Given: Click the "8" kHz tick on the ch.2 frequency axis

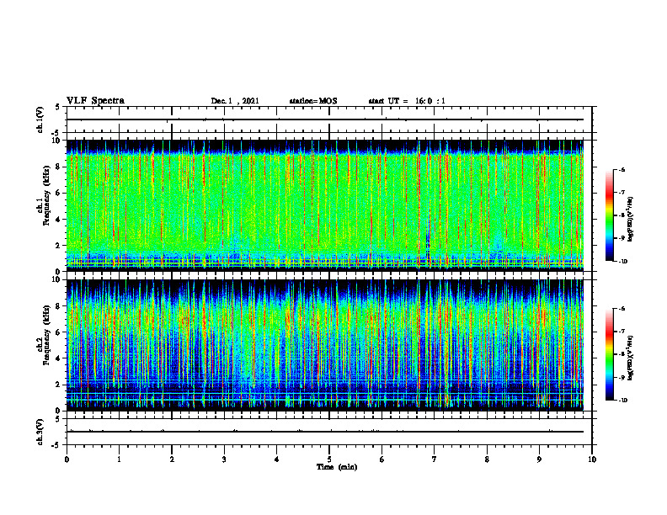Looking at the screenshot, I should click(58, 306).
